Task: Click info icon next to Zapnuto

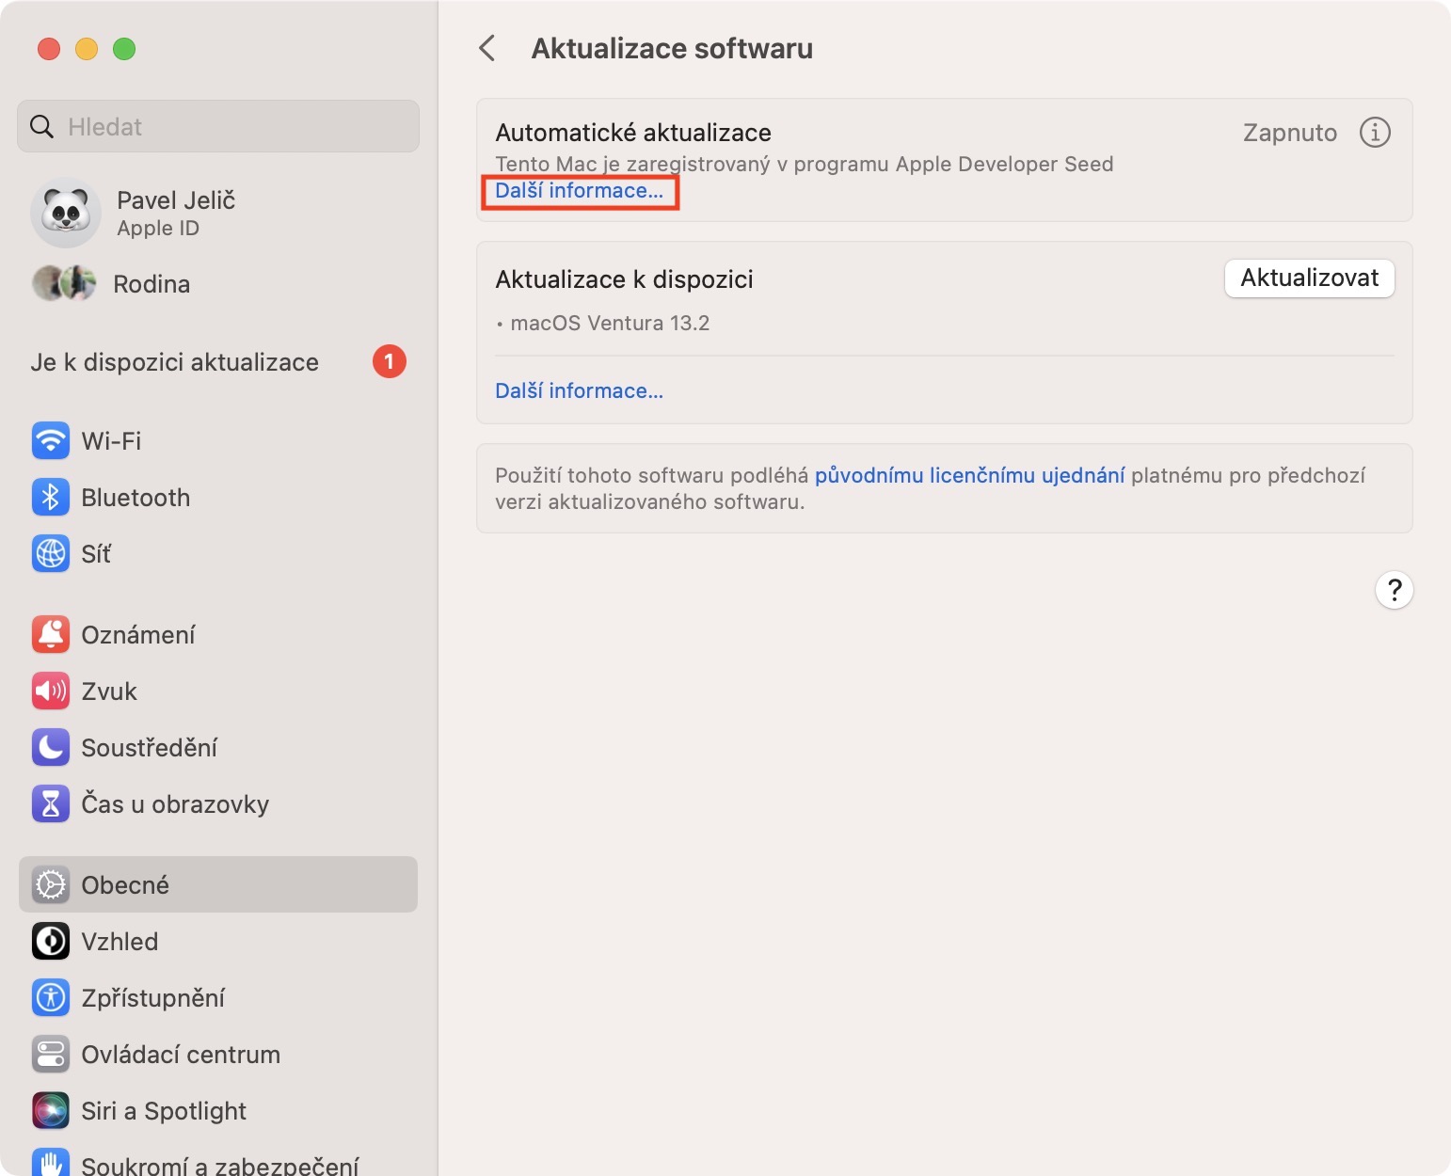Action: coord(1375,133)
